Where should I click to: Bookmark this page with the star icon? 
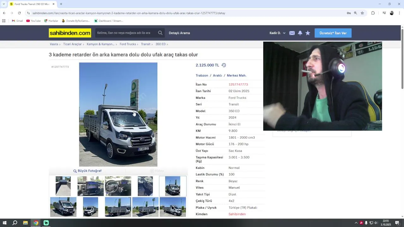[362, 13]
